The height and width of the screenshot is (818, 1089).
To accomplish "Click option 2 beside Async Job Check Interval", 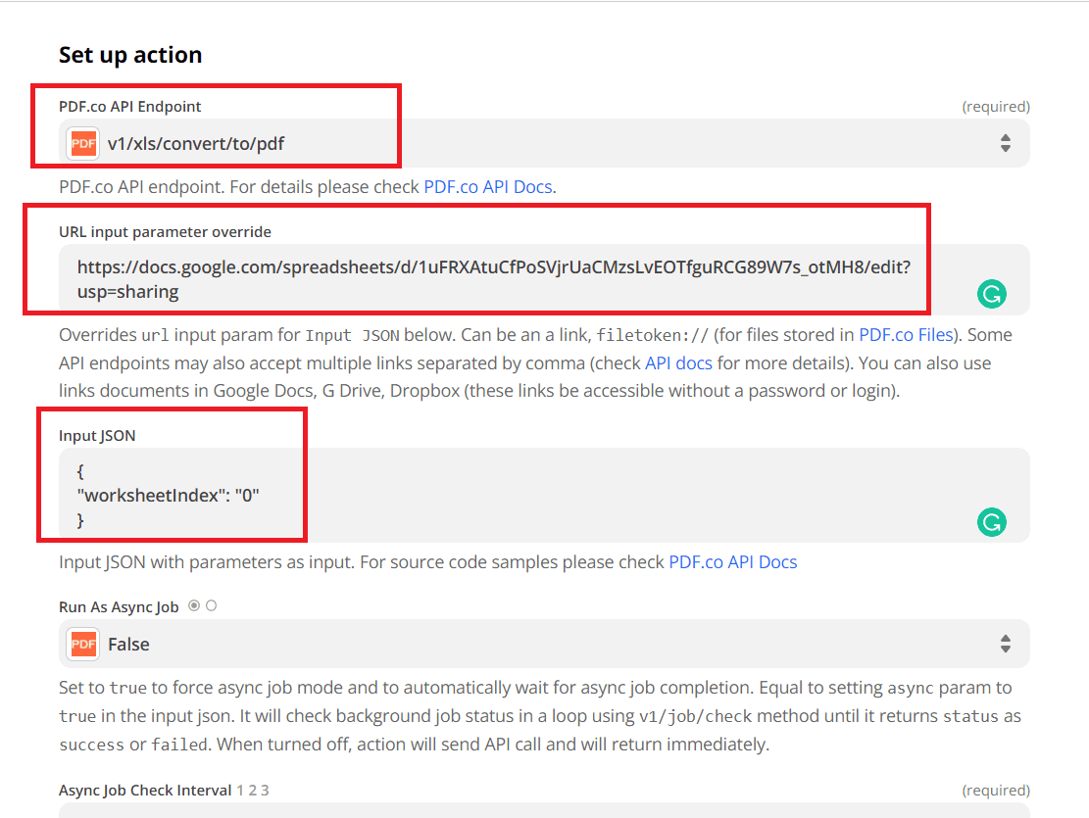I will pos(248,790).
